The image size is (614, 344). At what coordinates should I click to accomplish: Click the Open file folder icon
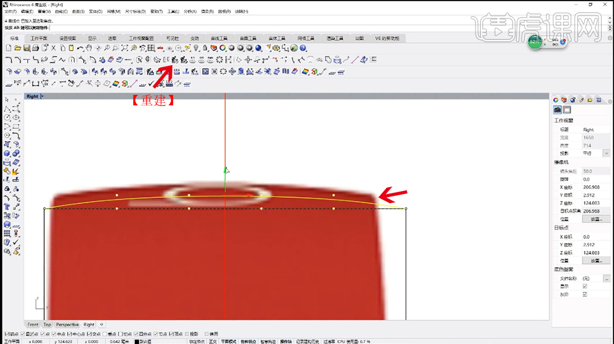click(x=17, y=48)
